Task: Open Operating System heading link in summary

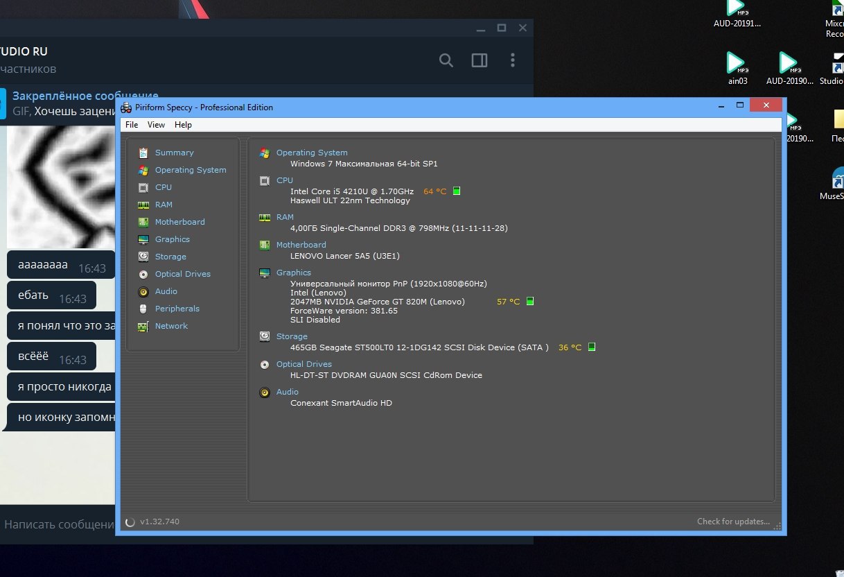Action: (312, 153)
